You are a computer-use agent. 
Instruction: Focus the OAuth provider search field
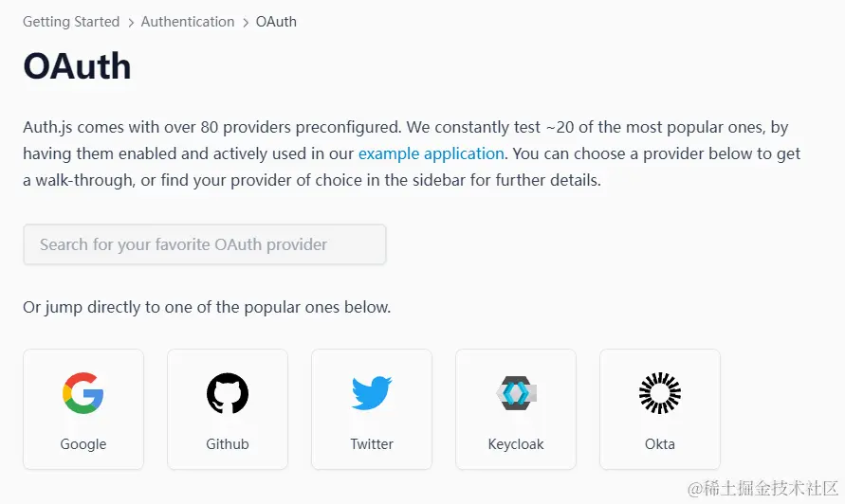coord(205,244)
